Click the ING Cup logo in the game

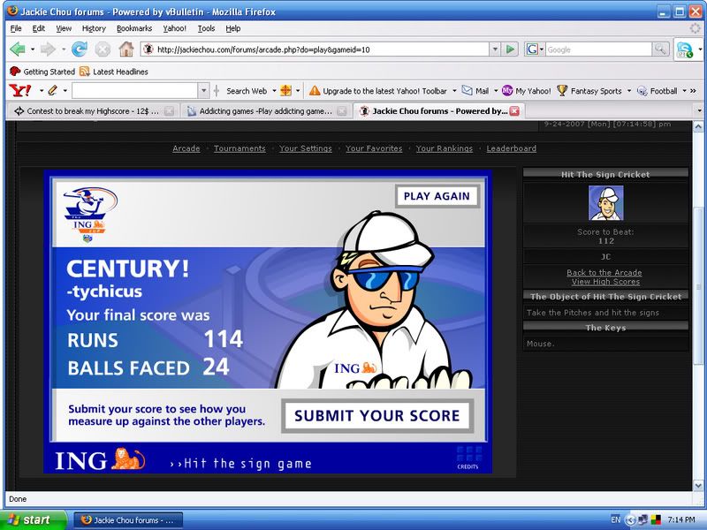89,215
